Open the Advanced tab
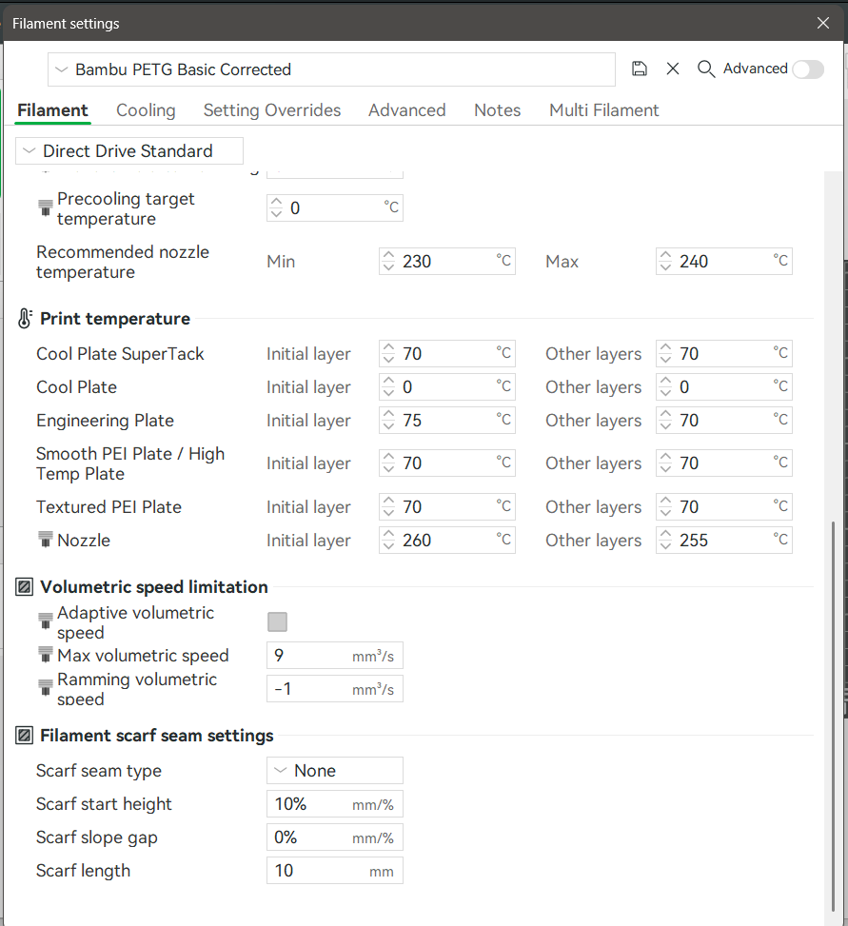This screenshot has width=848, height=926. pos(407,110)
